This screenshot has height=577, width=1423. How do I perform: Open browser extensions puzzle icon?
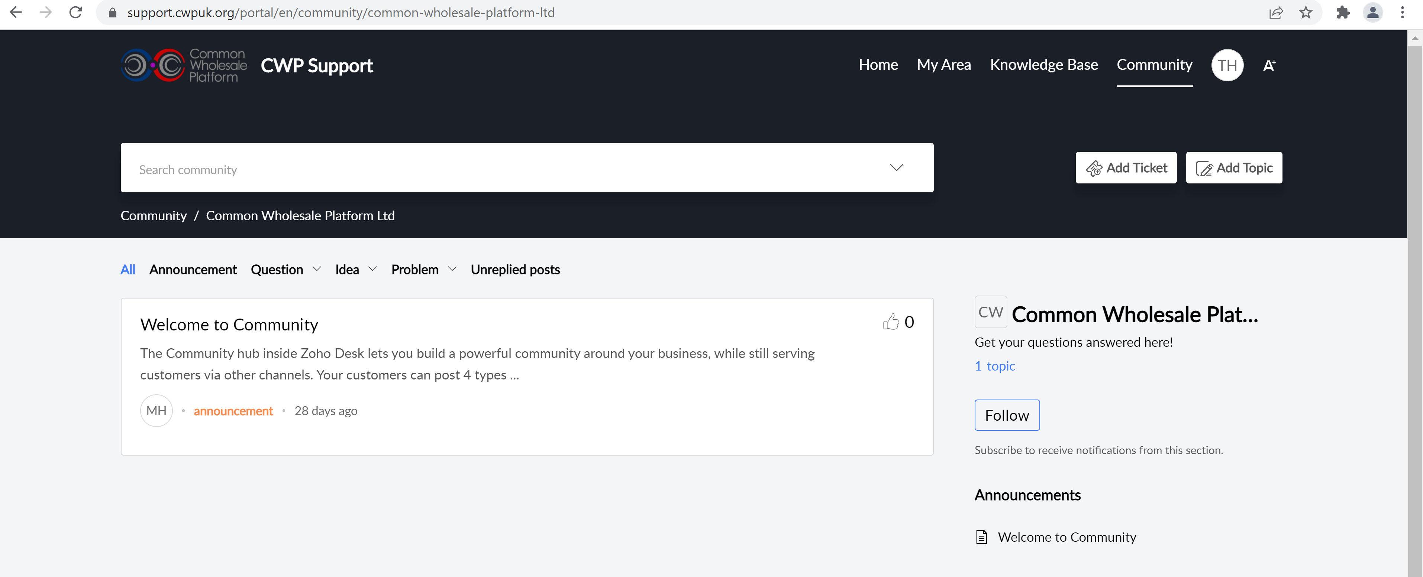coord(1342,12)
